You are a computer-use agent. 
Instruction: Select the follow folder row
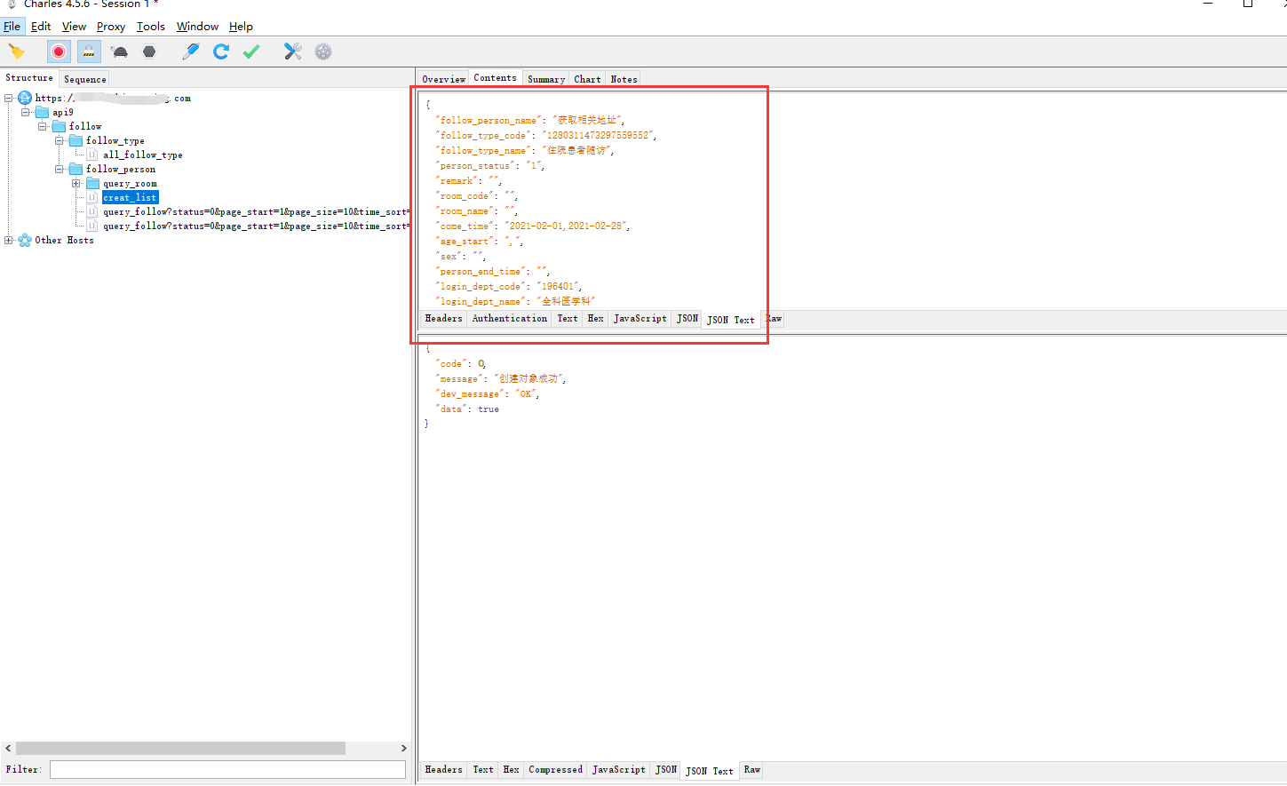point(85,126)
